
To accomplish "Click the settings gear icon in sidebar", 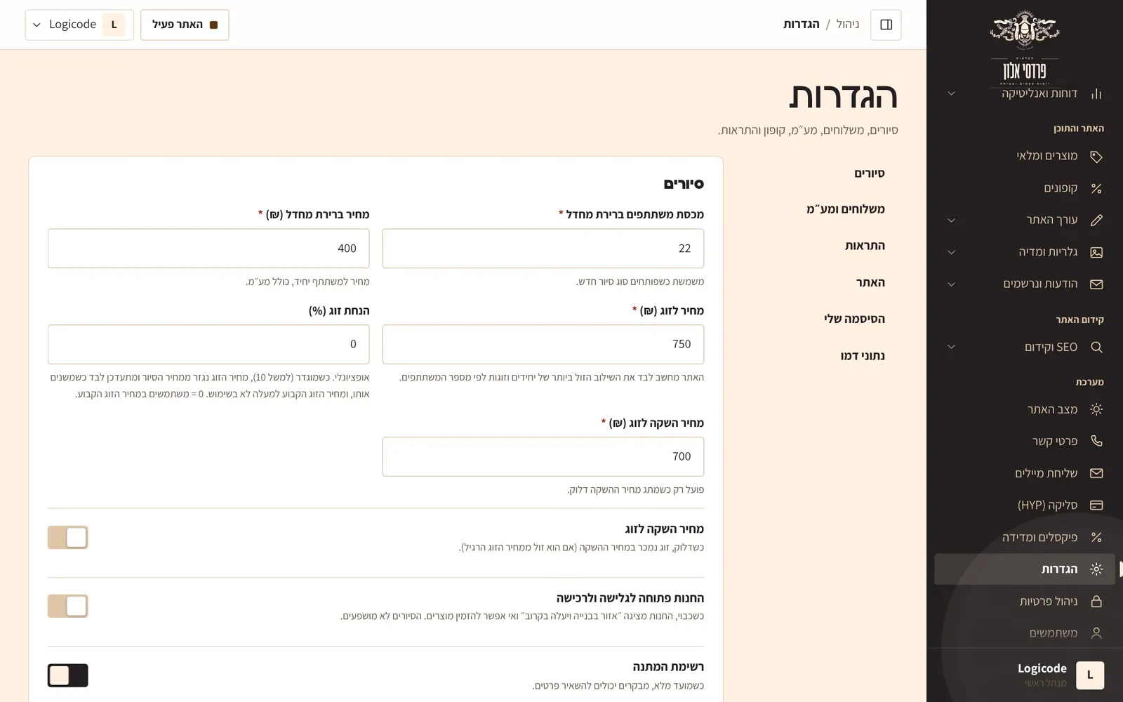I will click(1096, 569).
